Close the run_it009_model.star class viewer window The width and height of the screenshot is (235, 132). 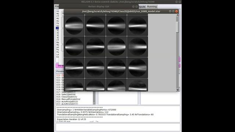click(177, 11)
